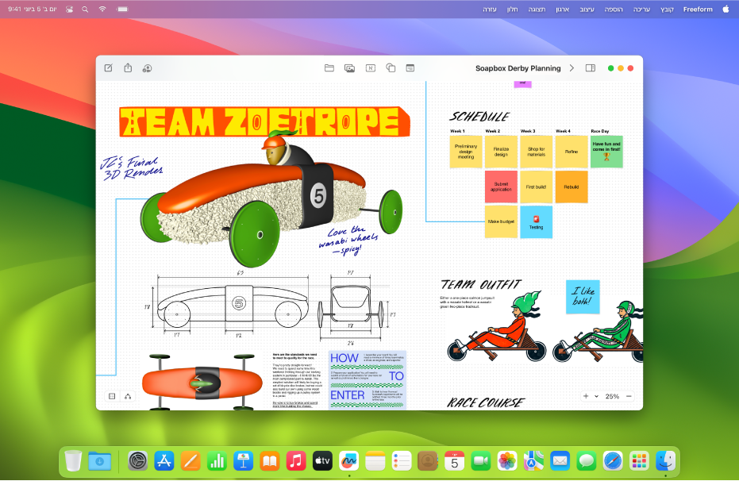Select the blue Testing sticky note
This screenshot has height=481, width=739.
tap(537, 221)
